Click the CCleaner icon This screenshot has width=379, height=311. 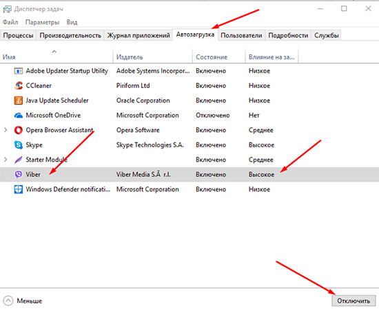pyautogui.click(x=19, y=85)
